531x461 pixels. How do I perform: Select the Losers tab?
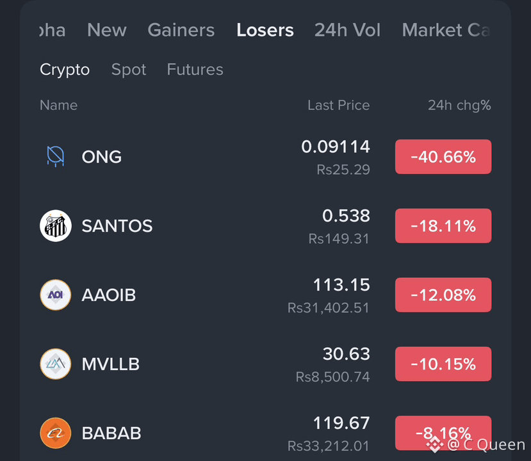tap(265, 30)
